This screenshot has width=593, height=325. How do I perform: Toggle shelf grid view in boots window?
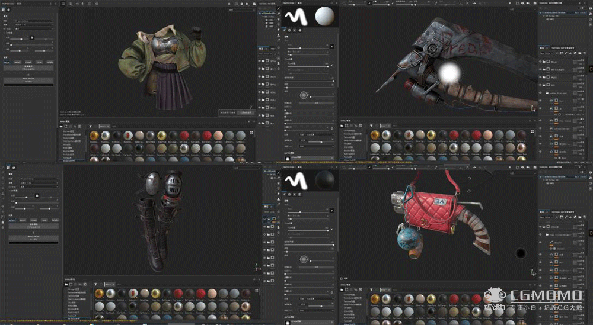257,290
